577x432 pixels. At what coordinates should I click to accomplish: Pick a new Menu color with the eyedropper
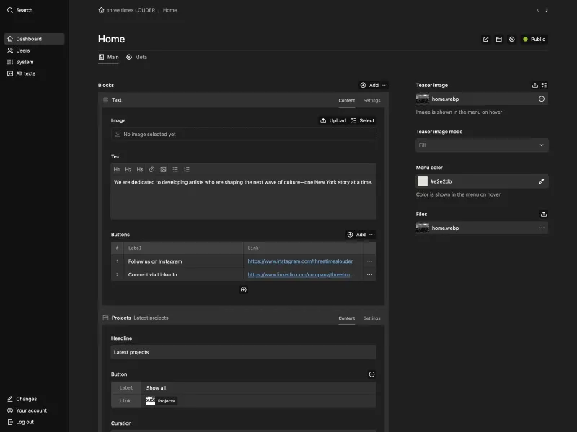pos(542,181)
